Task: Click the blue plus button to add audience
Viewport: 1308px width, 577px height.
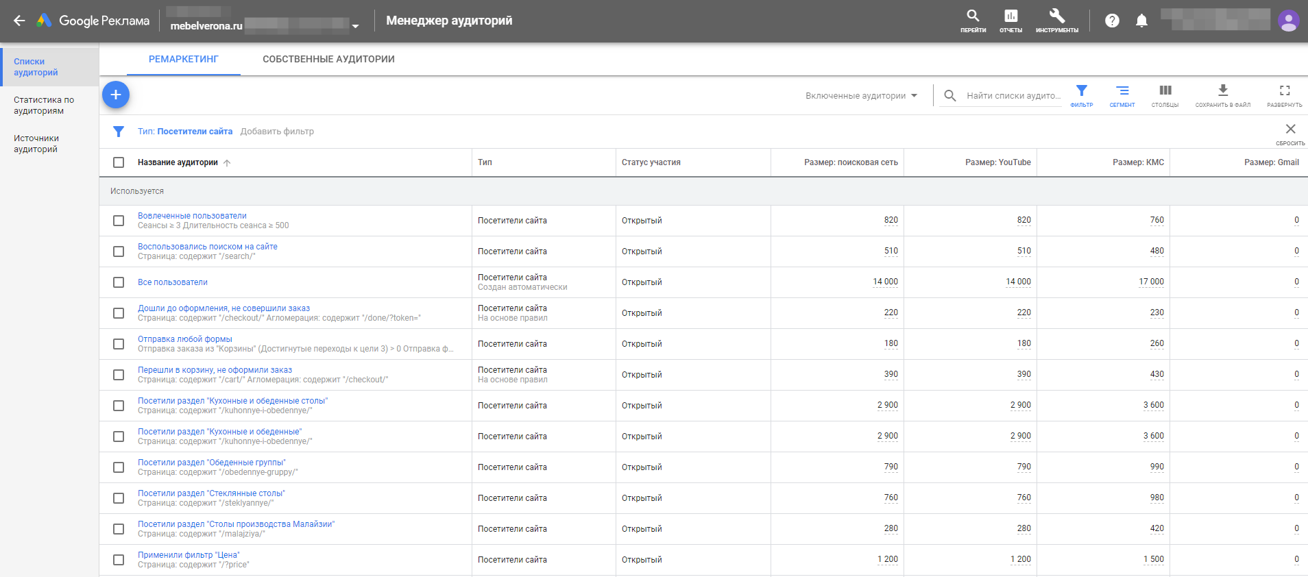Action: [x=116, y=95]
